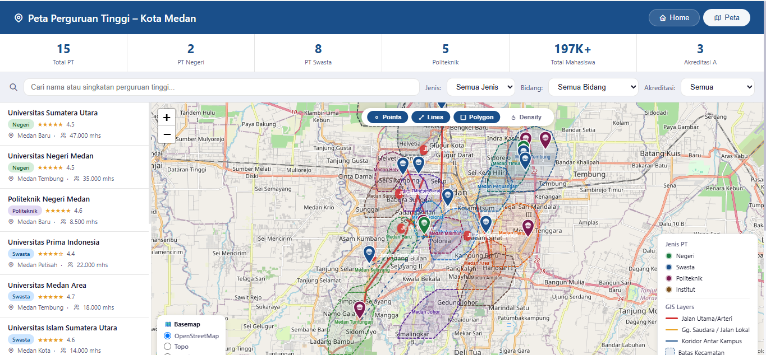Click the Basemap map icon
This screenshot has width=766, height=355.
(x=168, y=324)
